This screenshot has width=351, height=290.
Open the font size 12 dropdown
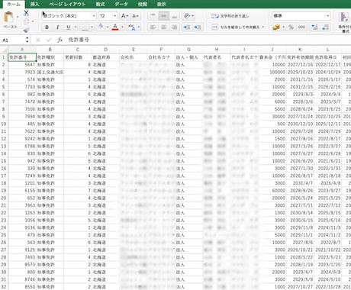114,16
